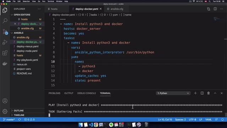227x128 pixels.
Task: Change LF end of line sequence
Action: (x=201, y=119)
